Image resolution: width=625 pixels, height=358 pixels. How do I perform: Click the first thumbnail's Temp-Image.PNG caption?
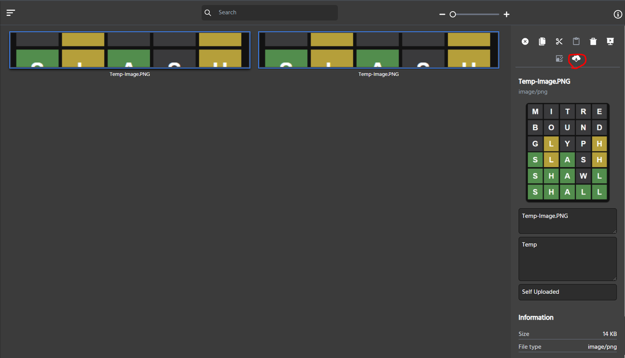130,74
